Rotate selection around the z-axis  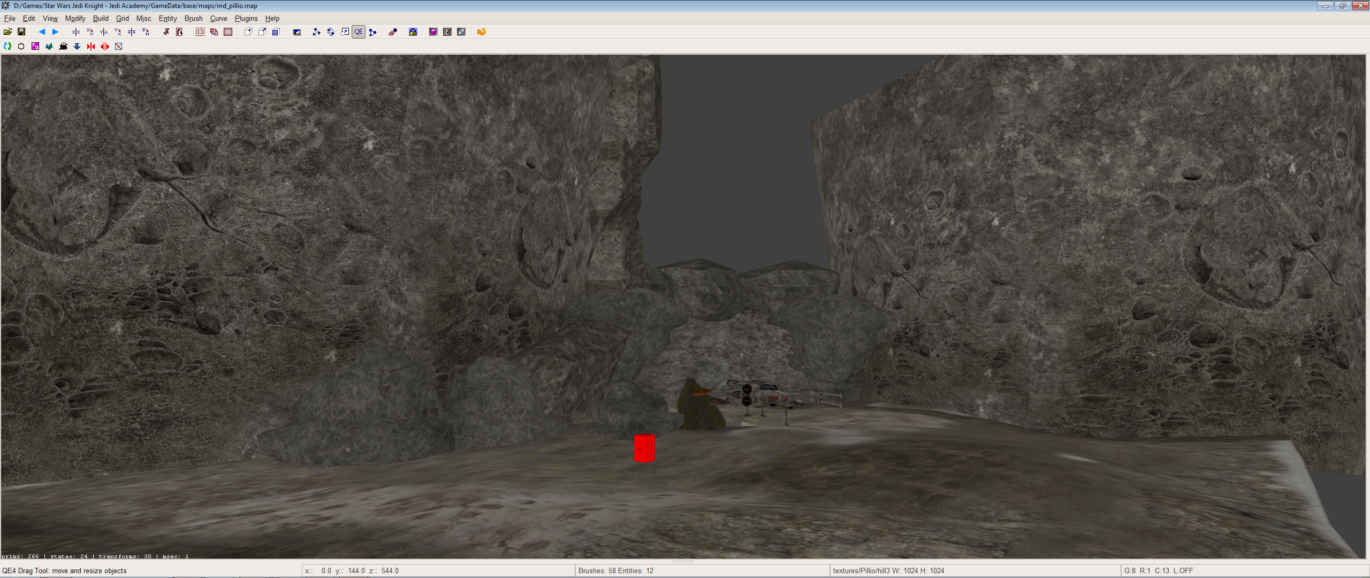coord(146,32)
